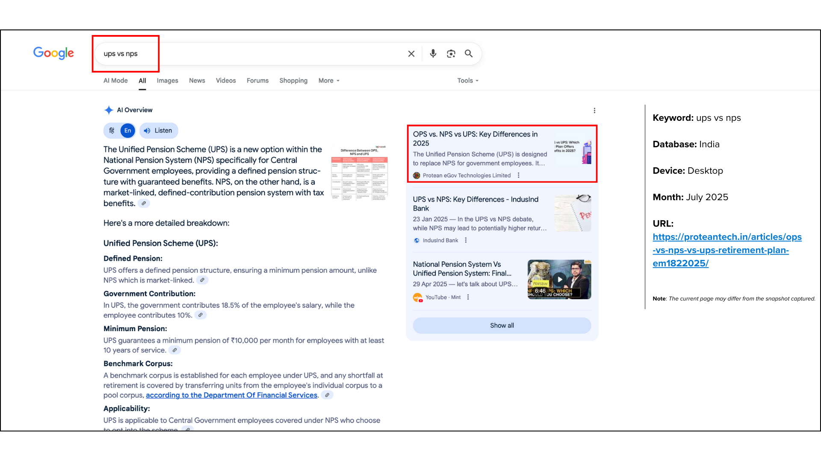Click the Listen button
This screenshot has width=821, height=461.
159,131
